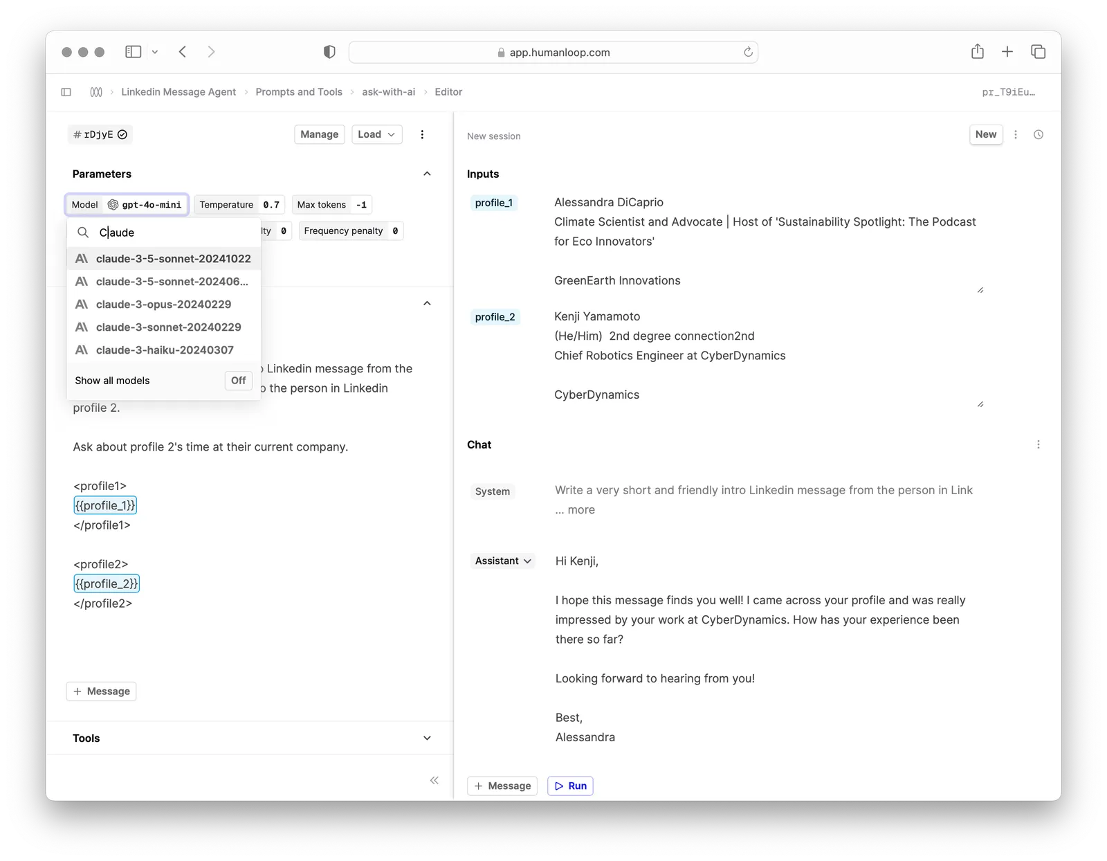Click the Max tokens -1 parameter
The width and height of the screenshot is (1107, 861).
pos(332,205)
